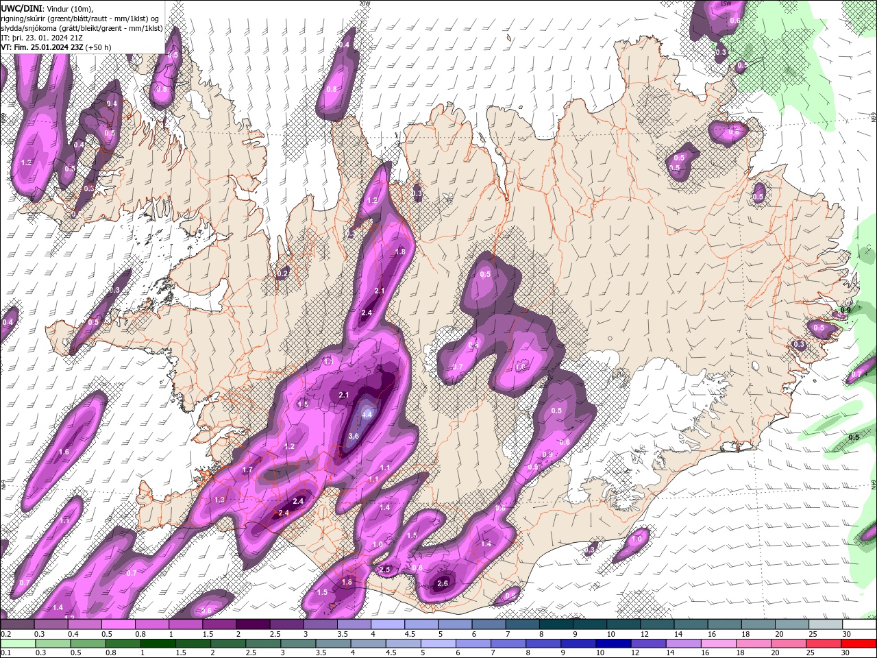Click the 'VT: Fim. 25.01.2024 23Z' valid time
The image size is (877, 658).
tap(42, 47)
